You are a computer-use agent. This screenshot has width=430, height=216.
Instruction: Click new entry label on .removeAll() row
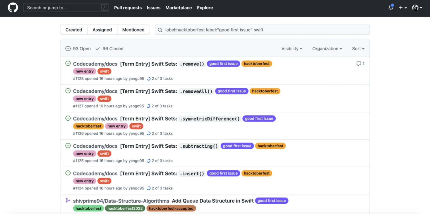coord(85,99)
